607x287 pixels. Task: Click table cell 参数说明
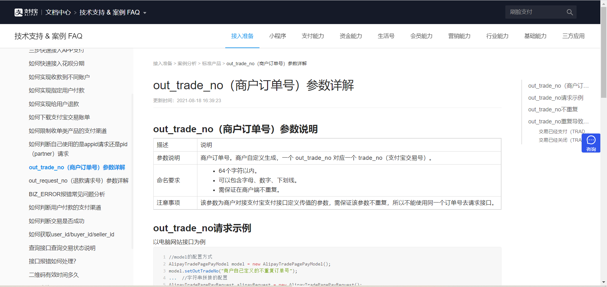click(x=175, y=158)
